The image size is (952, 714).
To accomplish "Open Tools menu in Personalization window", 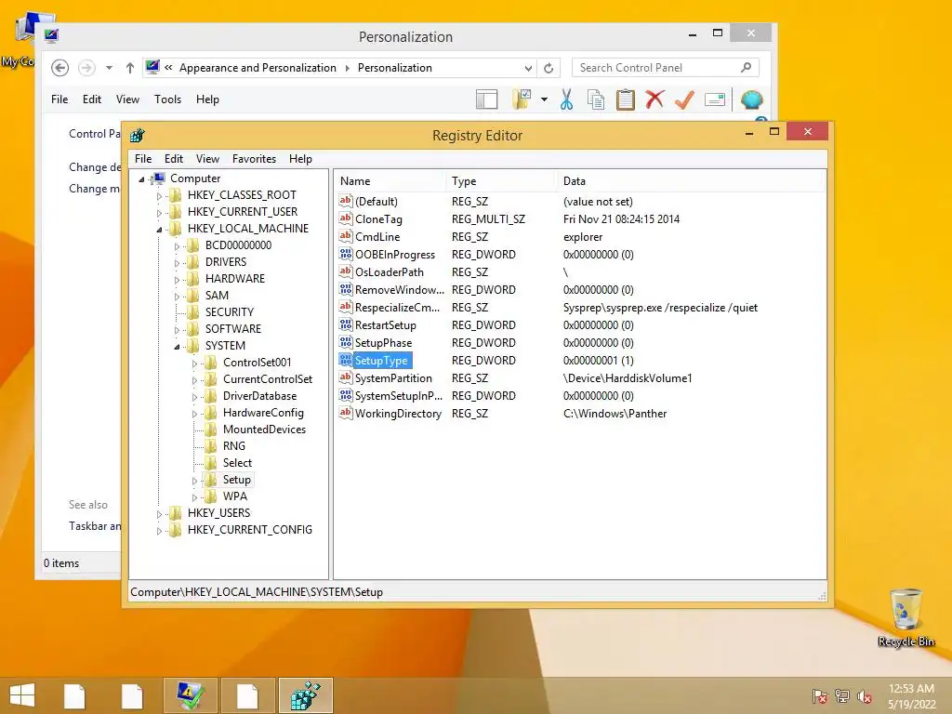I will pos(167,99).
